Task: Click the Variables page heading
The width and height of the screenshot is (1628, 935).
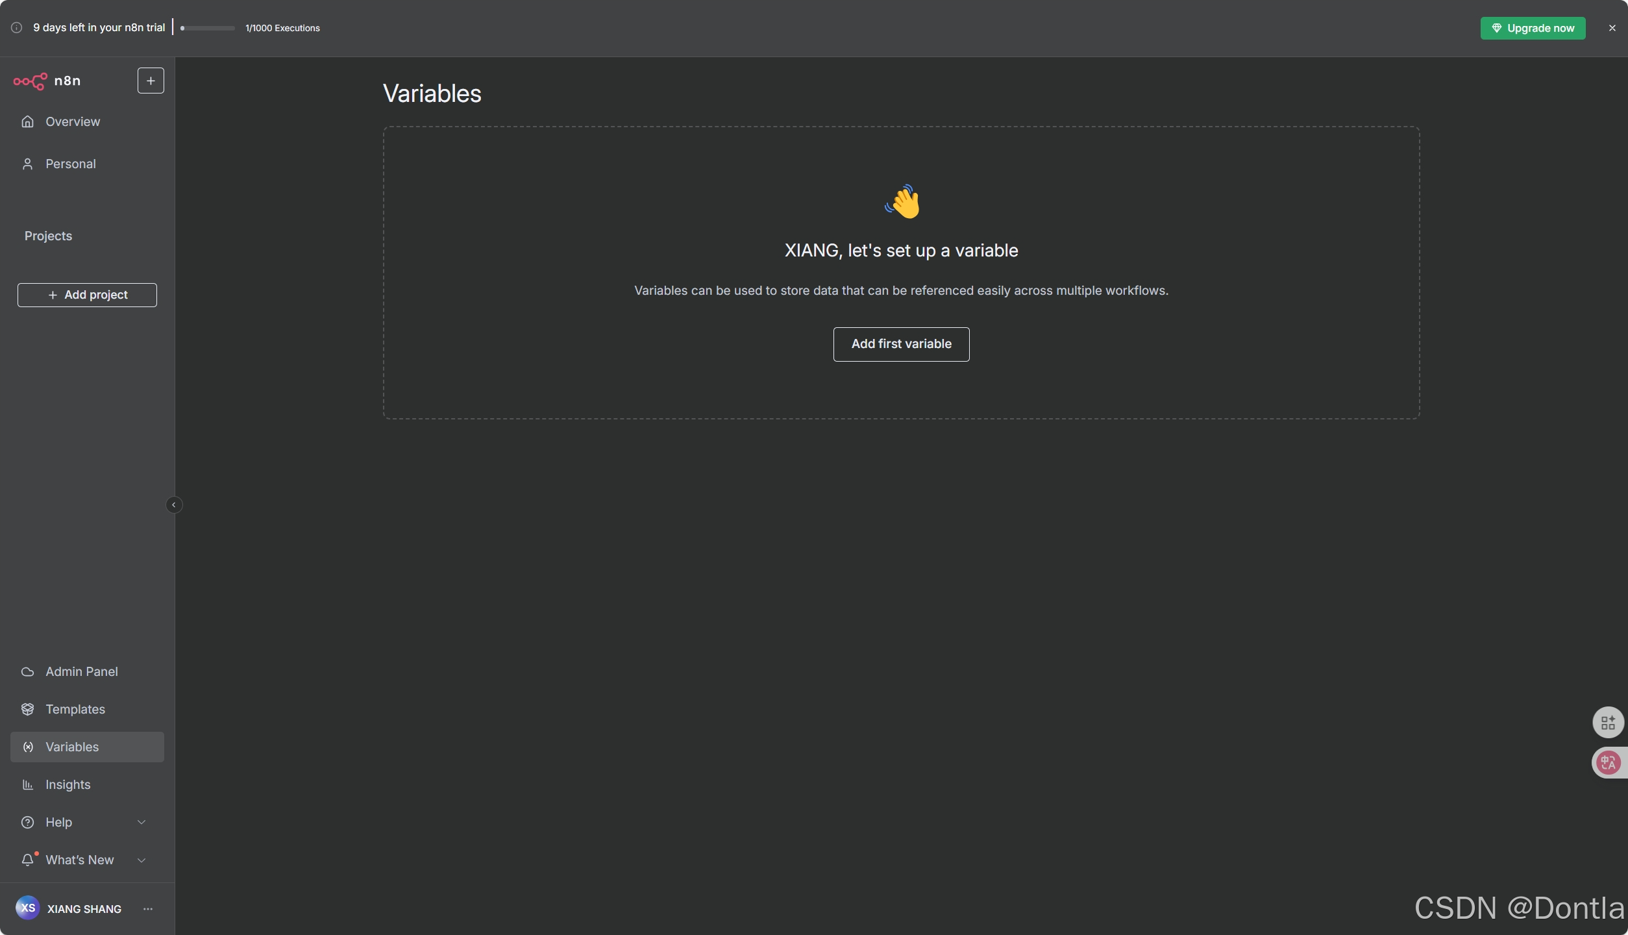Action: [x=432, y=93]
